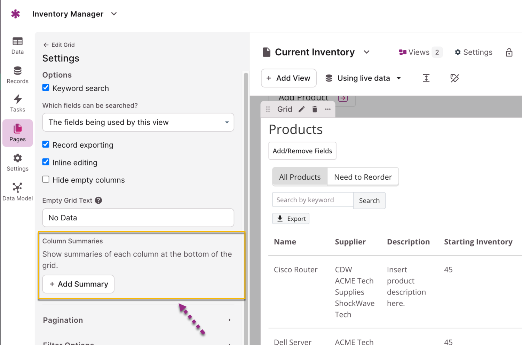
Task: Disable the Record exporting option
Action: tap(46, 144)
